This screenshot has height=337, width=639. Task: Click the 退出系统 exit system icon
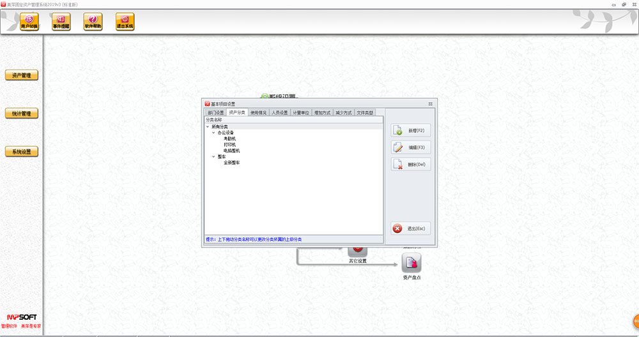[x=125, y=22]
